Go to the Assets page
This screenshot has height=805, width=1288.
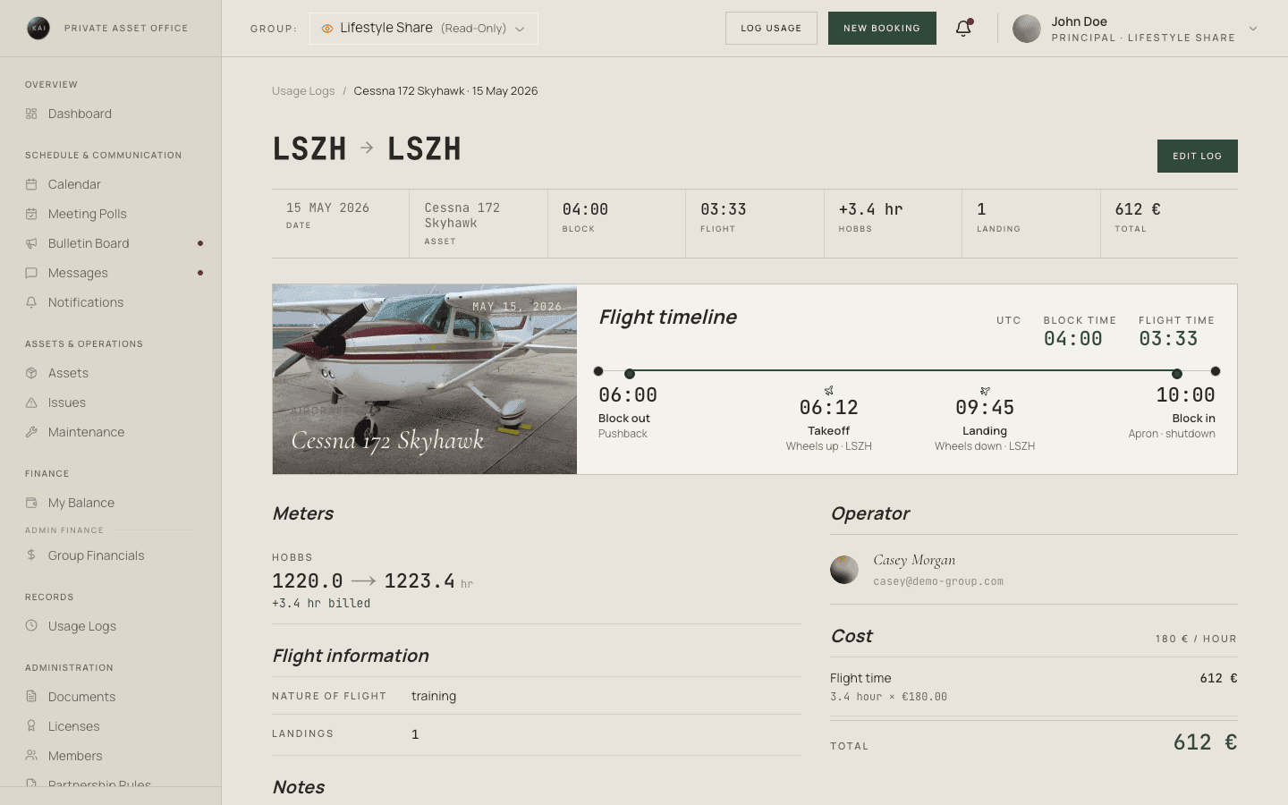[x=68, y=373]
